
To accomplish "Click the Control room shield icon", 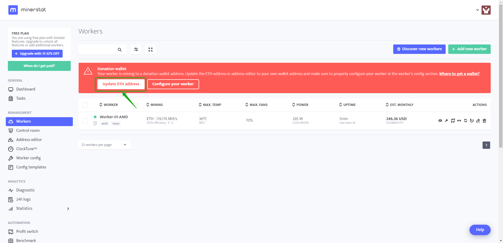I will pyautogui.click(x=11, y=131).
